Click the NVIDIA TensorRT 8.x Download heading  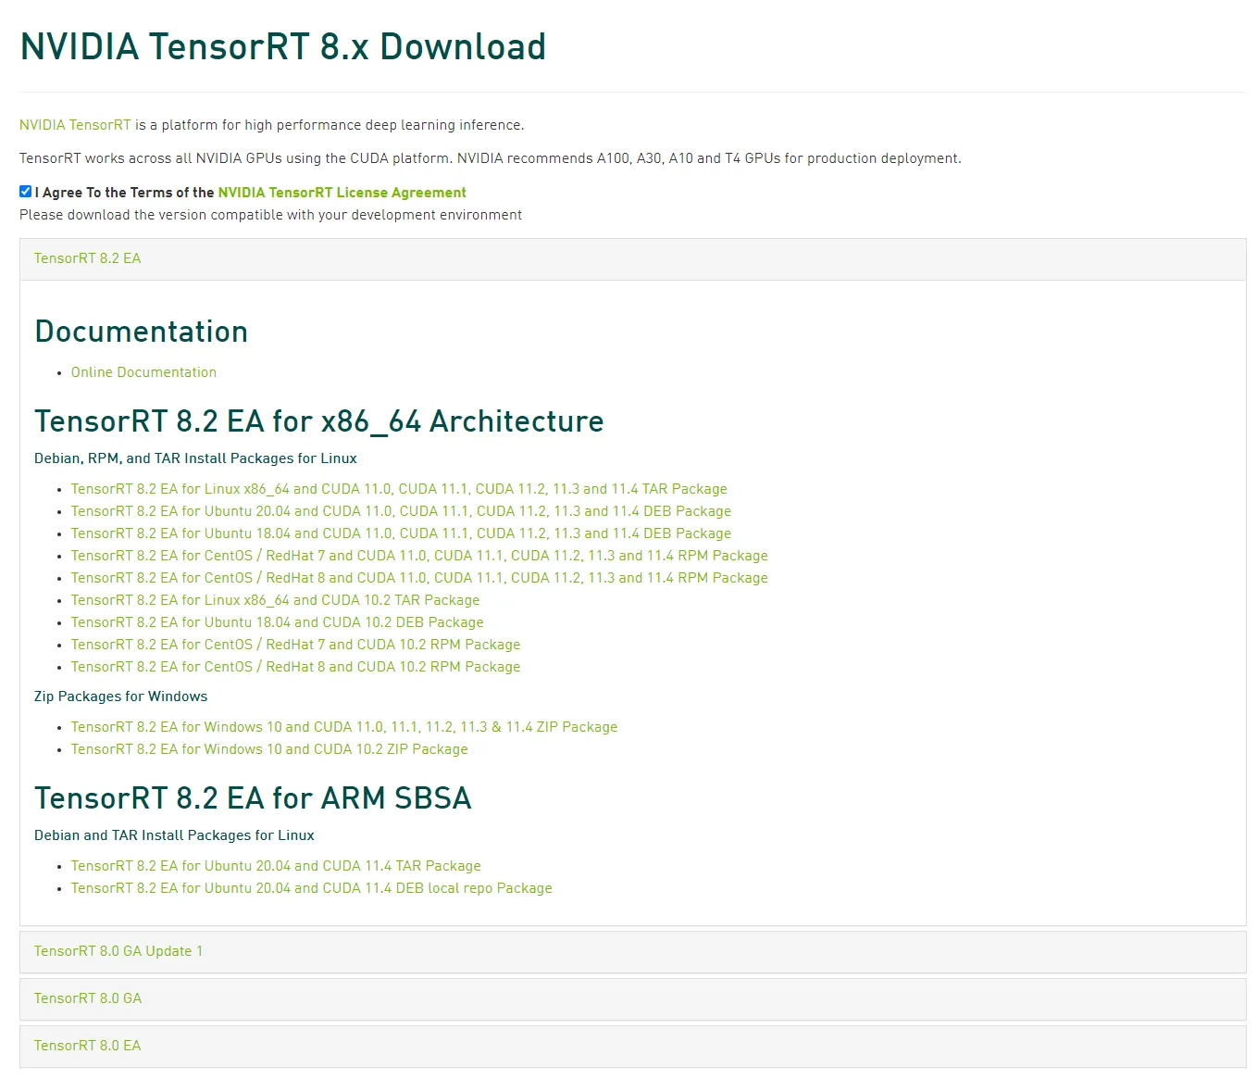[283, 46]
